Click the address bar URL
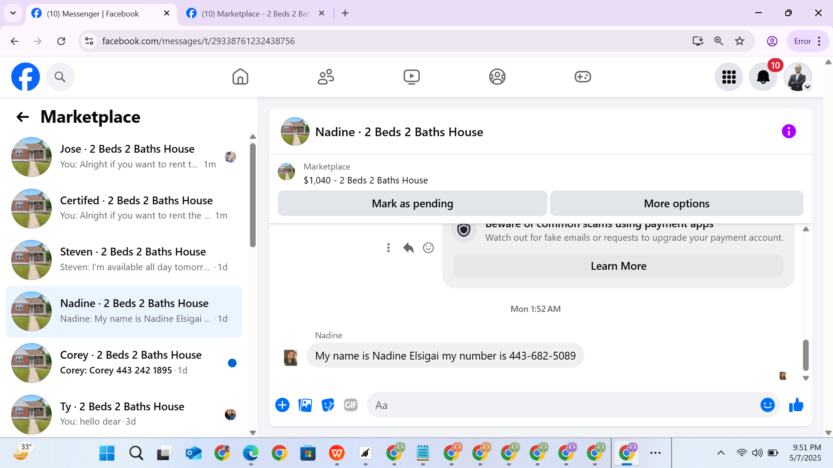833x468 pixels. [198, 41]
